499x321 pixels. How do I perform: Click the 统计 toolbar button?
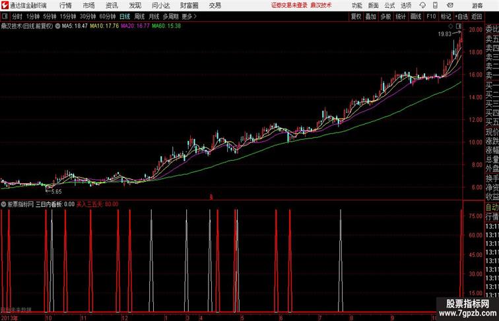[x=401, y=16]
